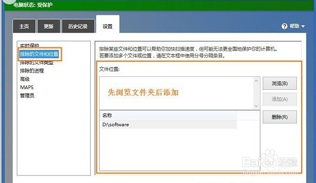Screen dimensions: 316x183
Task: Open 管理员 settings item
Action: 27,96
